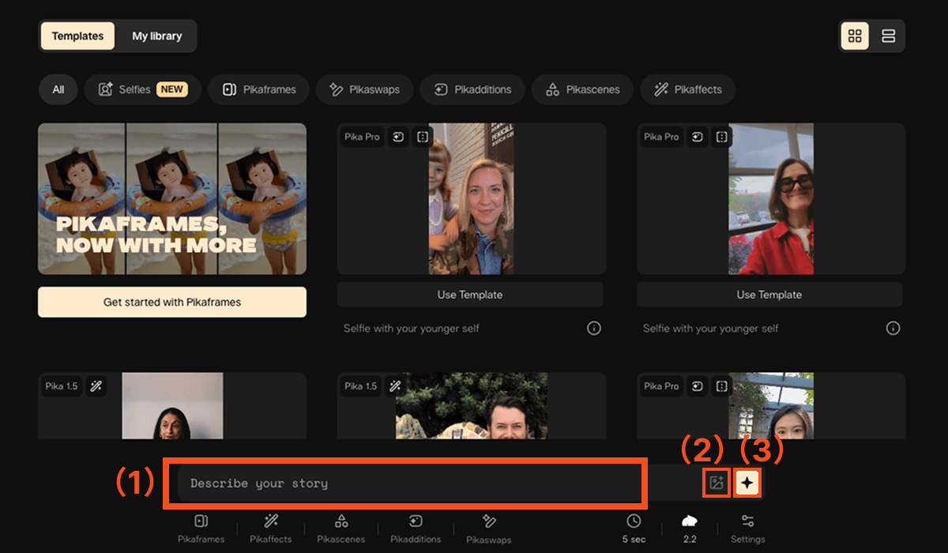The width and height of the screenshot is (948, 553).
Task: Focus the Describe your story prompt field
Action: (409, 483)
